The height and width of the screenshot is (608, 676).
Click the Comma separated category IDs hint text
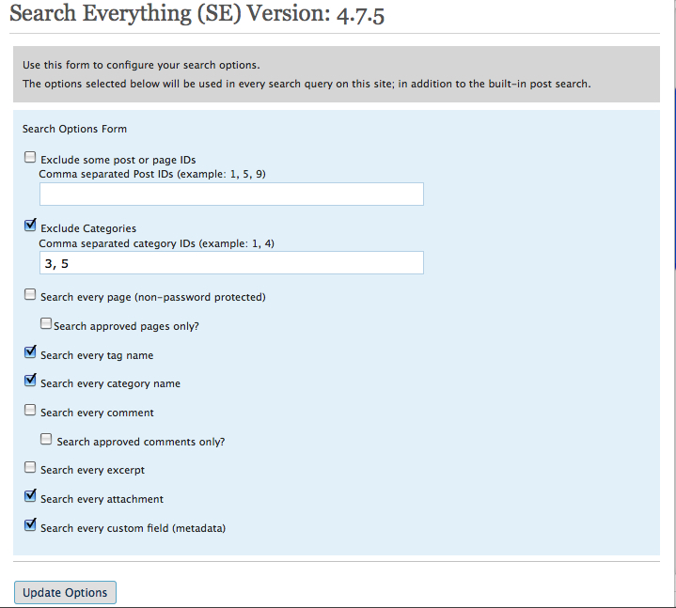point(156,243)
